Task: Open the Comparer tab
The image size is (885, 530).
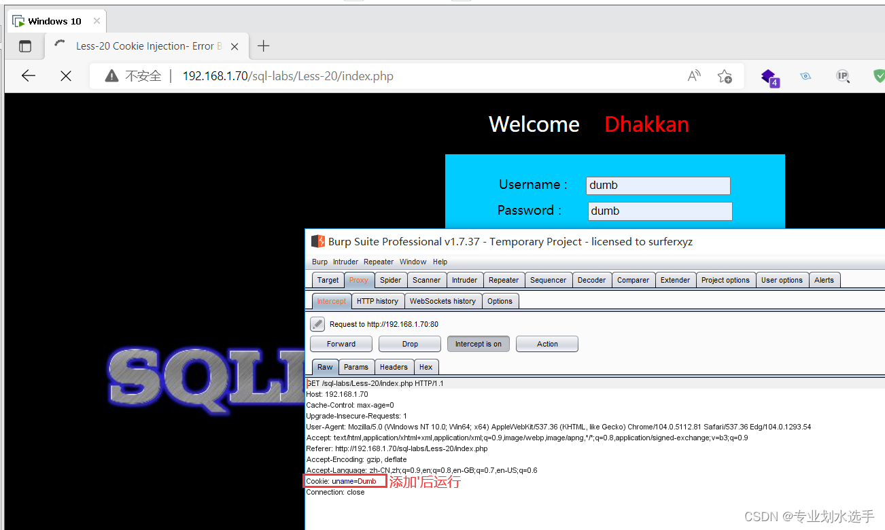Action: tap(633, 280)
